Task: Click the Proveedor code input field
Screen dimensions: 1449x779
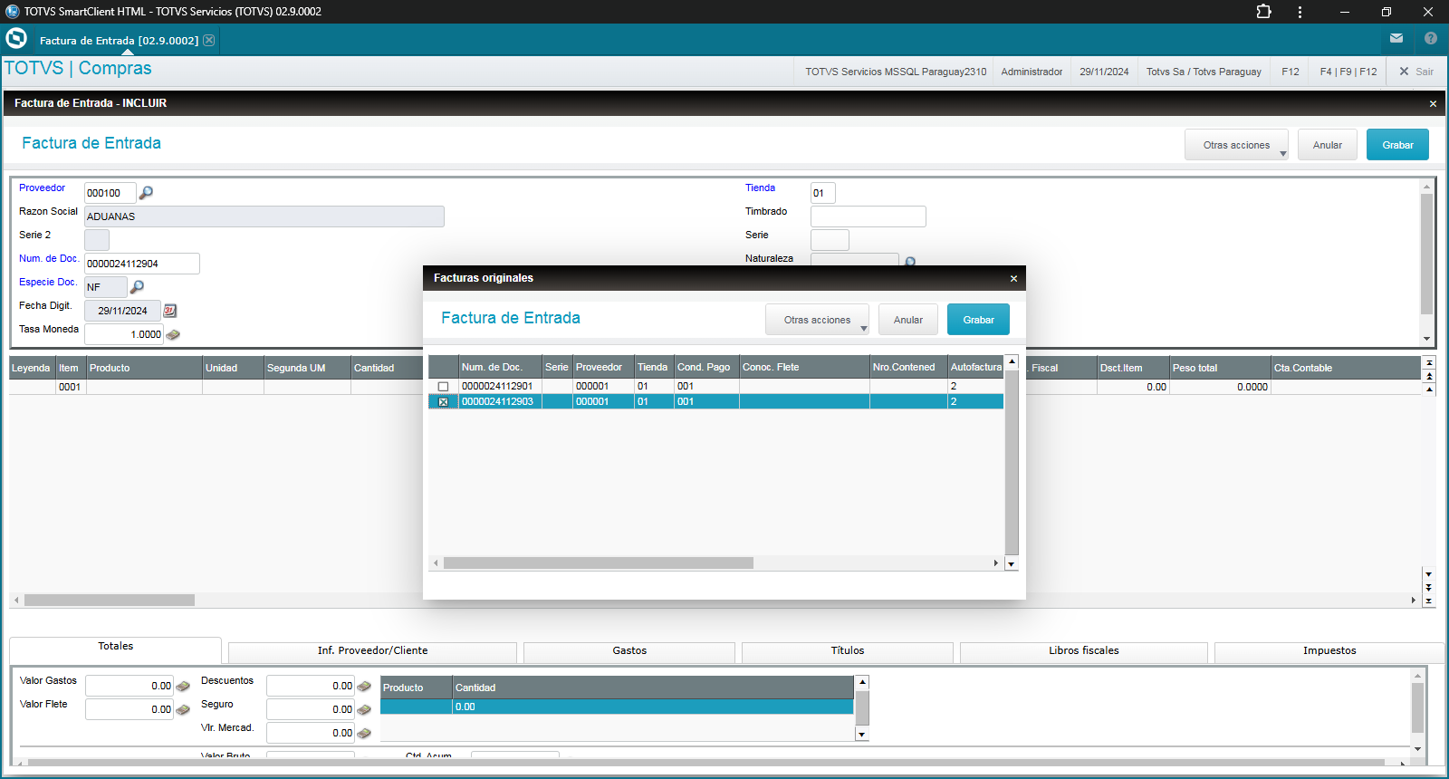Action: pos(110,193)
